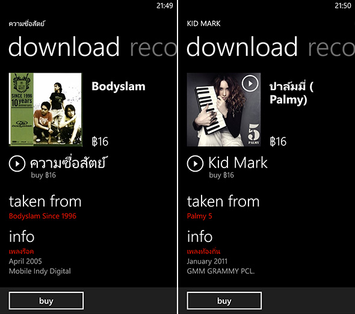Select the download tab on Bodyslam screen

coord(64,47)
